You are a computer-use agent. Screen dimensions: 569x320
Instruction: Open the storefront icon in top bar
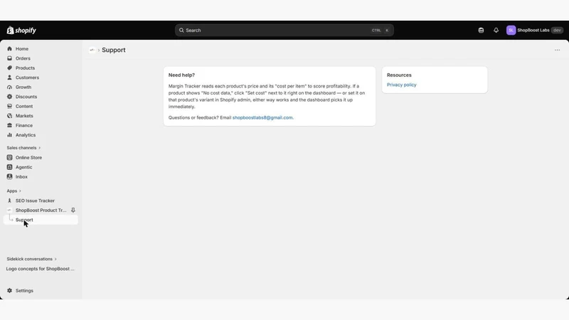[x=481, y=31]
